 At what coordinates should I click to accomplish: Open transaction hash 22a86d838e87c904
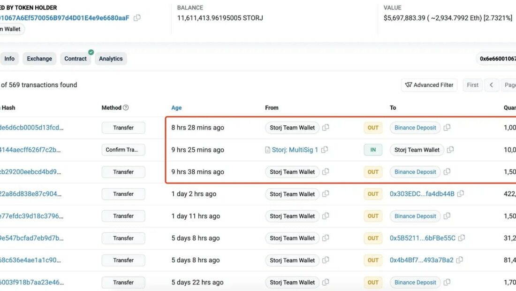click(x=30, y=194)
